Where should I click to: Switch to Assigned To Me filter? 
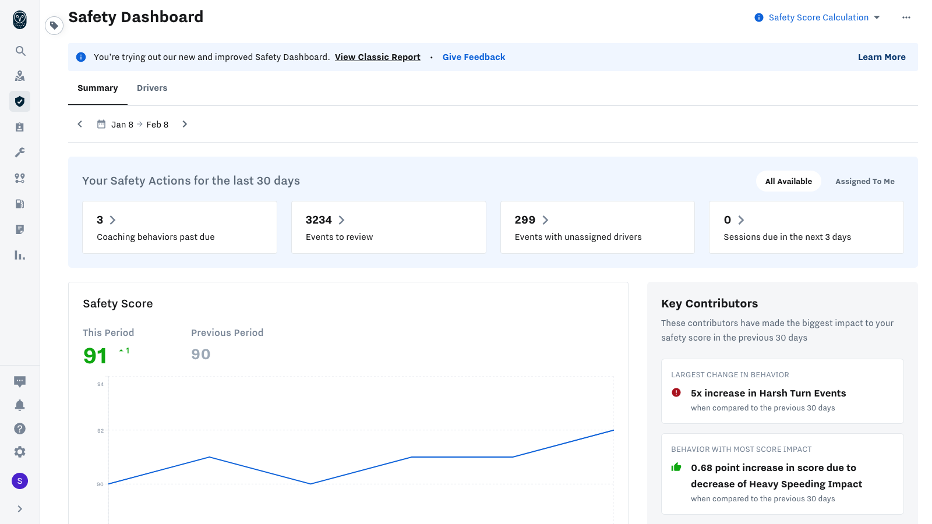point(864,181)
